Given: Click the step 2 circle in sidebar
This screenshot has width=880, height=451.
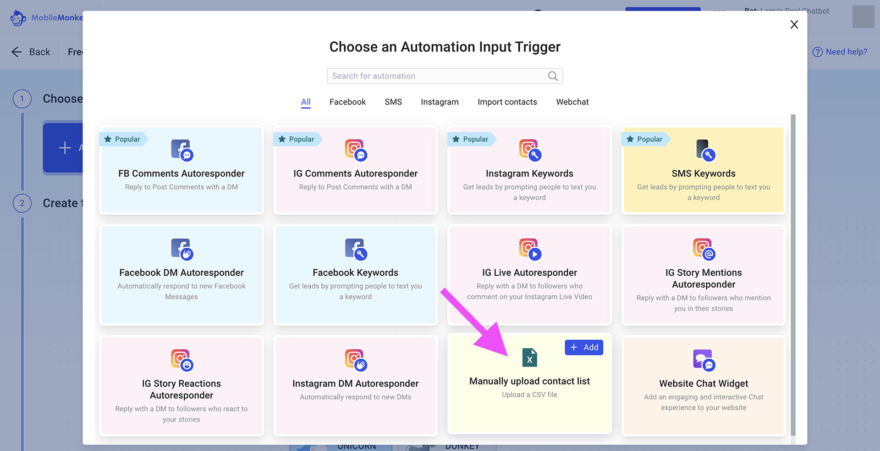Looking at the screenshot, I should (22, 203).
